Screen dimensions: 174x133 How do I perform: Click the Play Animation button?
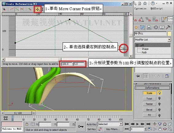click(x=137, y=124)
